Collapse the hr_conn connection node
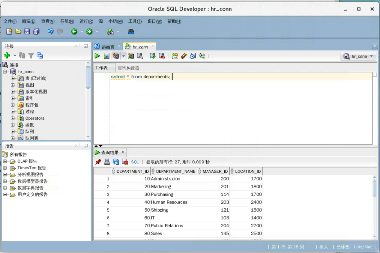The width and height of the screenshot is (380, 253). (5, 72)
